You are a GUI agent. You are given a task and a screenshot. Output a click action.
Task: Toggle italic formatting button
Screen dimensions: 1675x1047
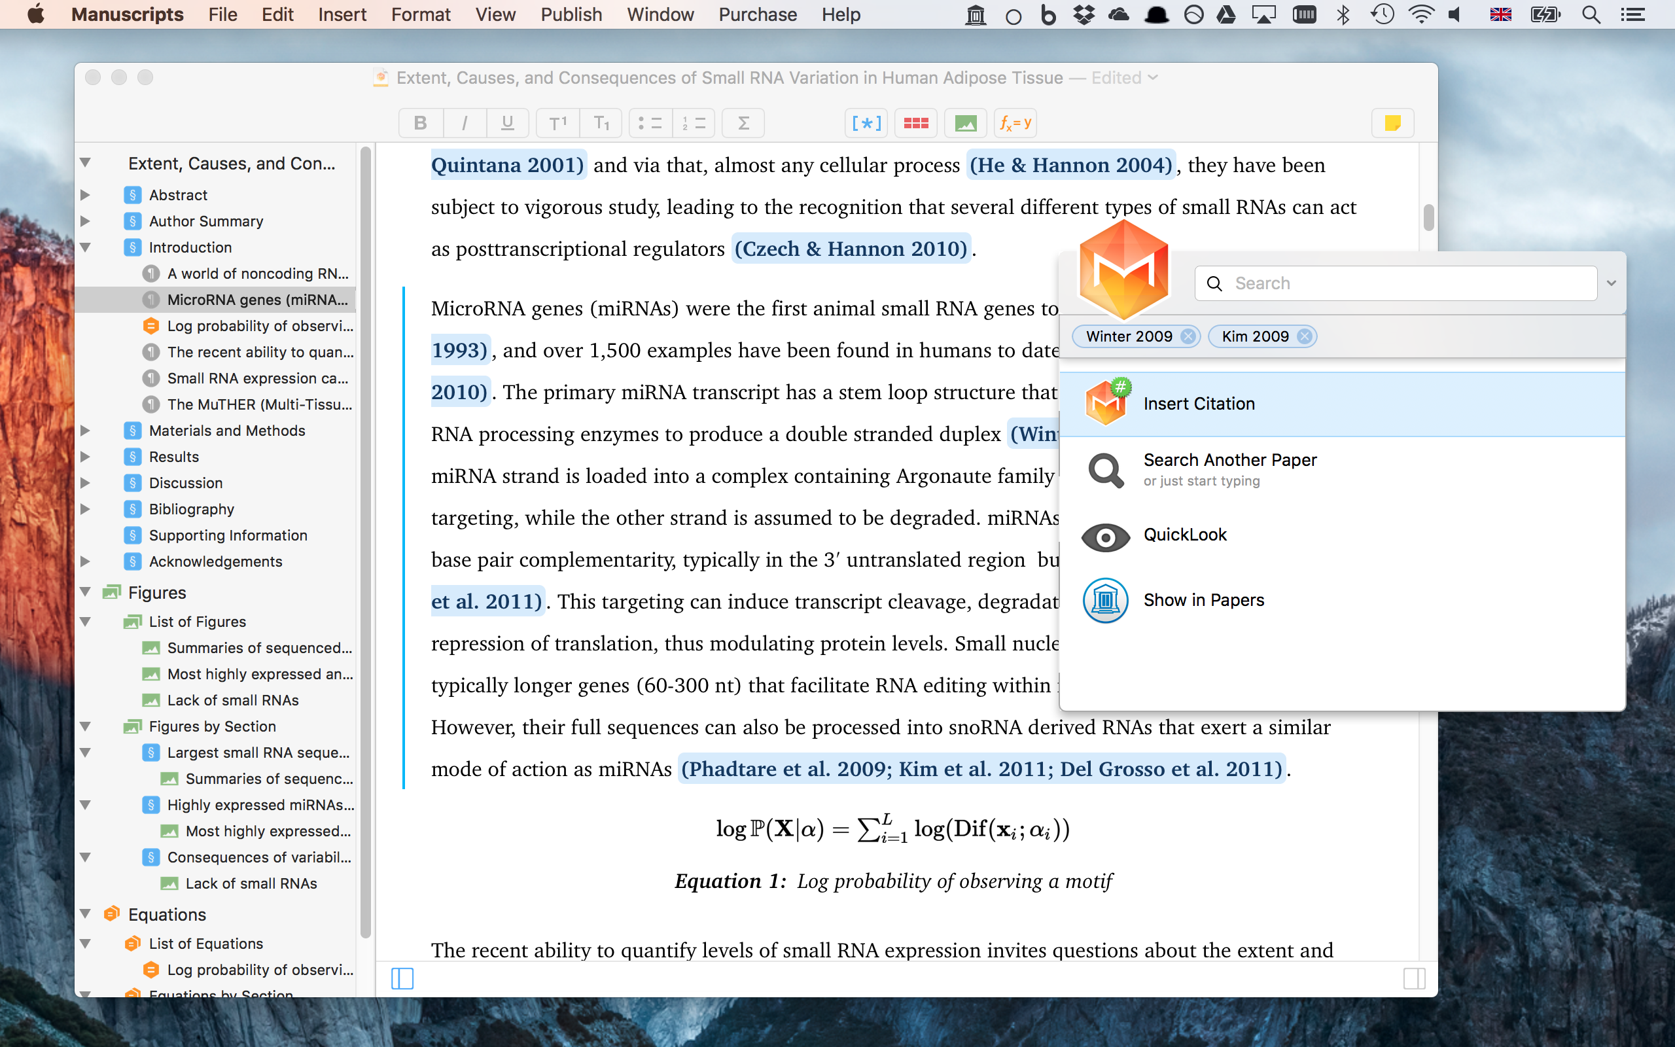tap(464, 123)
